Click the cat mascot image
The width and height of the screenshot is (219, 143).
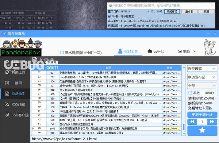click(210, 47)
